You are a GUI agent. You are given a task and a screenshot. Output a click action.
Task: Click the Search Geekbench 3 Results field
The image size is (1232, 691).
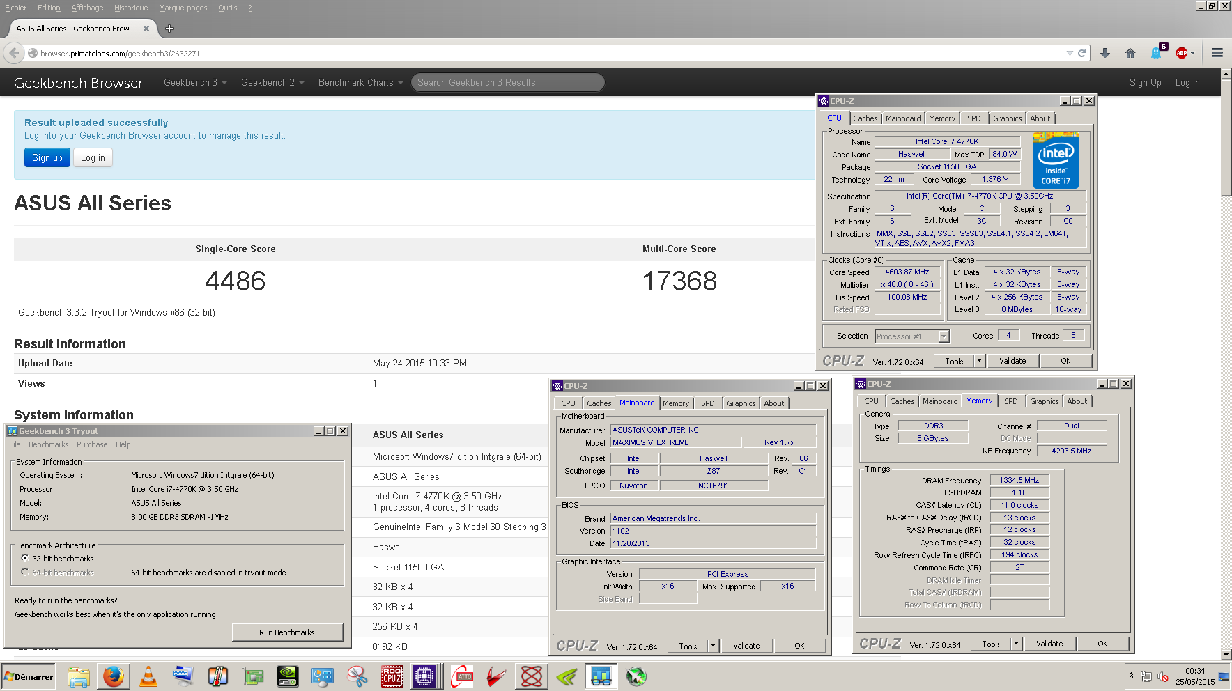pyautogui.click(x=507, y=82)
